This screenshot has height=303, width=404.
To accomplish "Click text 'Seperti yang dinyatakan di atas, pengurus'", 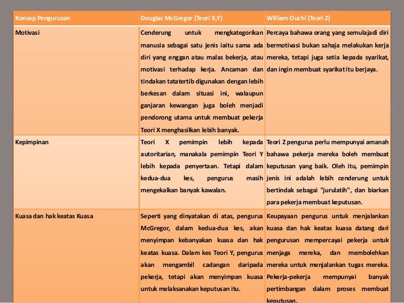I will pyautogui.click(x=202, y=216).
